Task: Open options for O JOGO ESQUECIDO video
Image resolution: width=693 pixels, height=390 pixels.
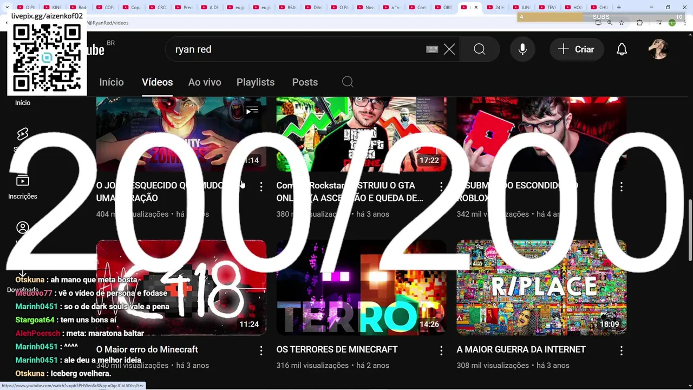Action: (x=261, y=186)
